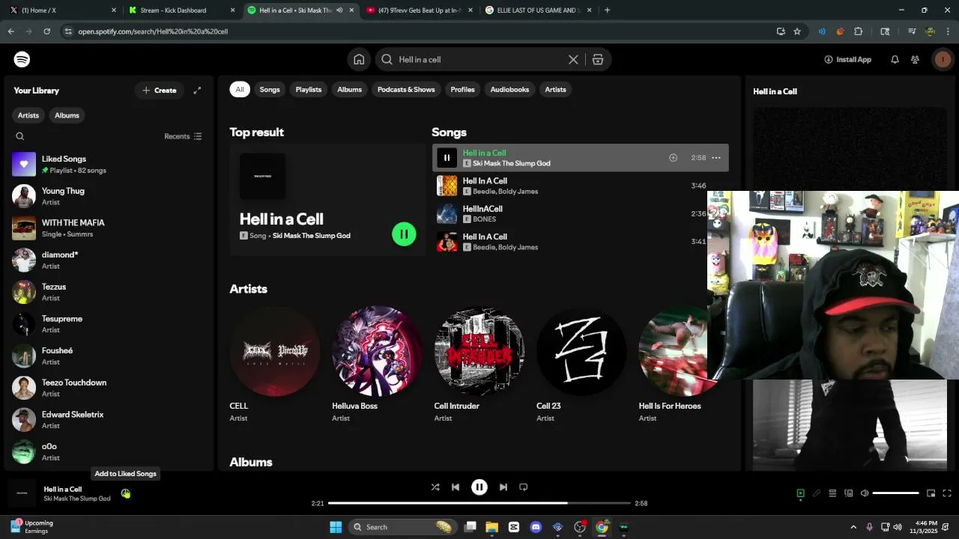959x539 pixels.
Task: Filter results by Albums
Action: tap(349, 90)
